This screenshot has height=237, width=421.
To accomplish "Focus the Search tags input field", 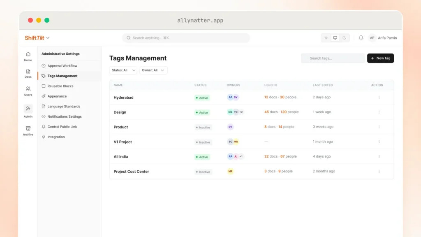I will (x=333, y=58).
